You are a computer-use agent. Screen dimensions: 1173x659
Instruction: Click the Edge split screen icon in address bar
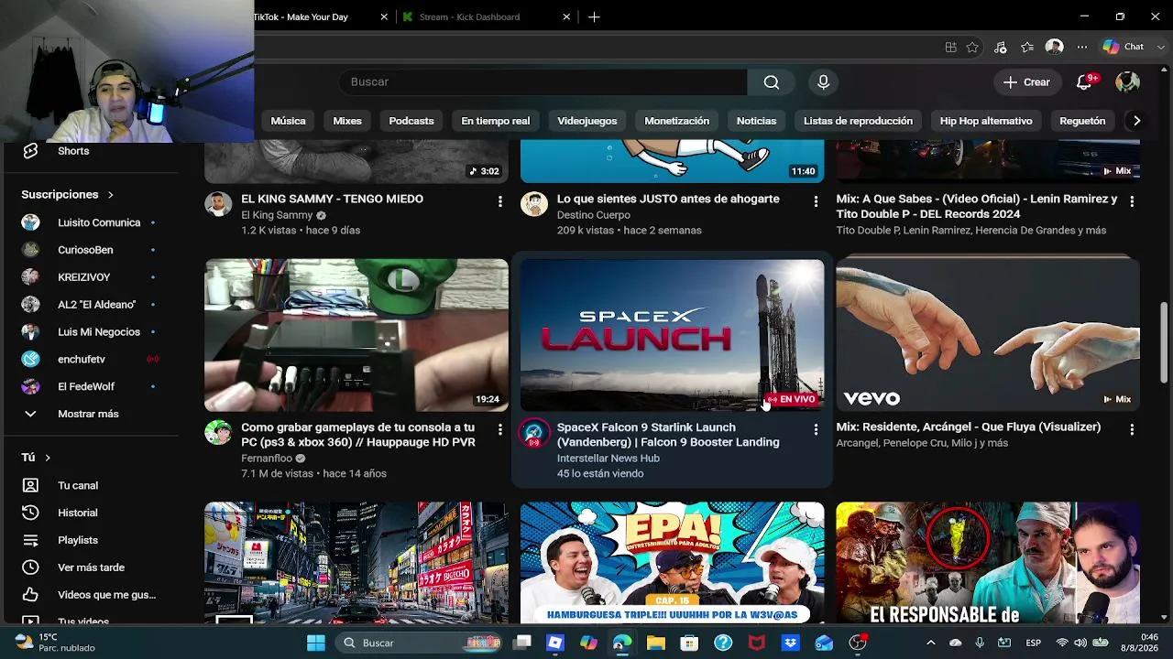(x=950, y=47)
